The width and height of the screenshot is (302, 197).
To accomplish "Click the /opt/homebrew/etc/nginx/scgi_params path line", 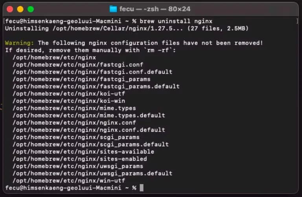I will (76, 137).
